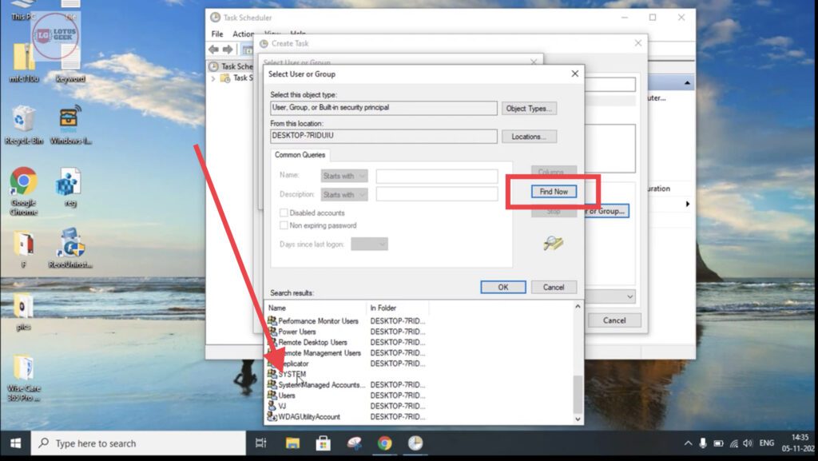This screenshot has height=461, width=818.
Task: Select the SYSTEM account in search results
Action: 292,373
